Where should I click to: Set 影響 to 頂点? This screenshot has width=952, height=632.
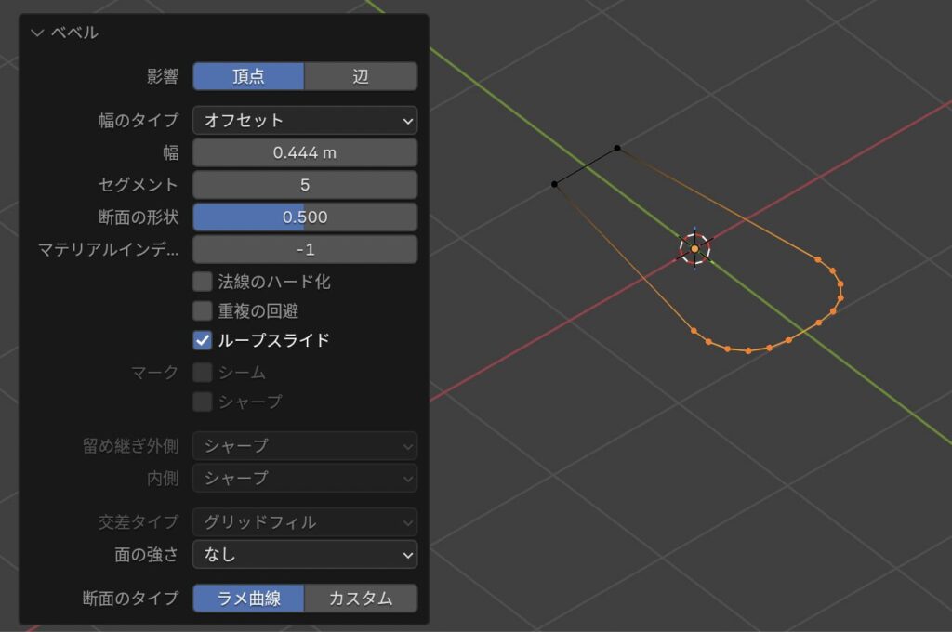[248, 76]
